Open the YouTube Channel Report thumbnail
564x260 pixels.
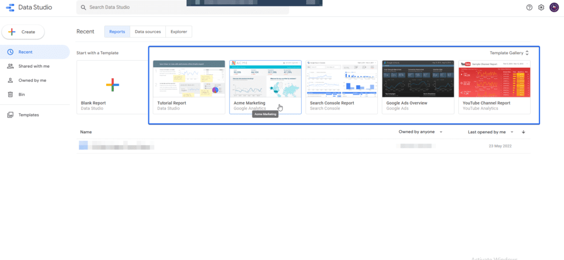tap(494, 79)
